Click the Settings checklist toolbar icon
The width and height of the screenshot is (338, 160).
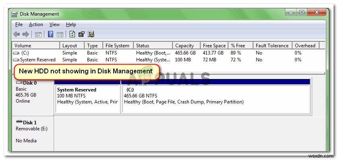click(x=91, y=34)
